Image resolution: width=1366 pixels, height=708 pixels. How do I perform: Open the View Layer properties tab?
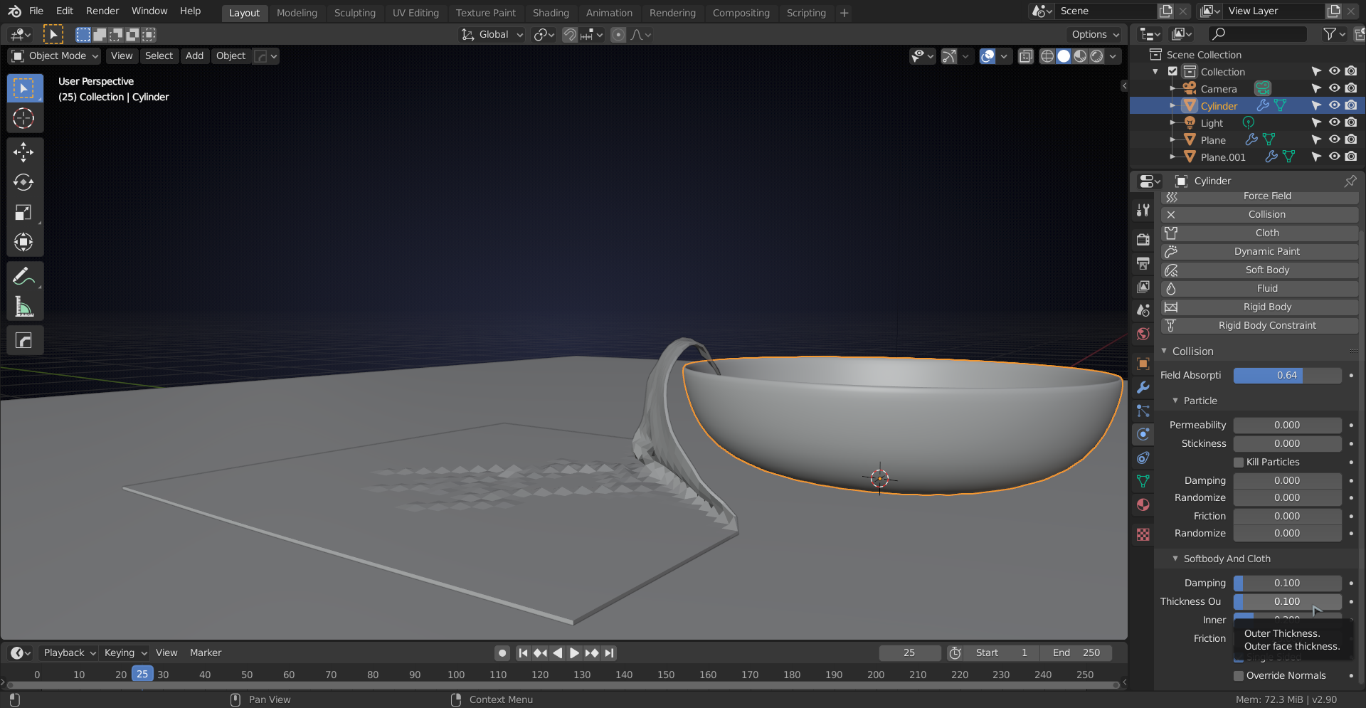point(1143,287)
